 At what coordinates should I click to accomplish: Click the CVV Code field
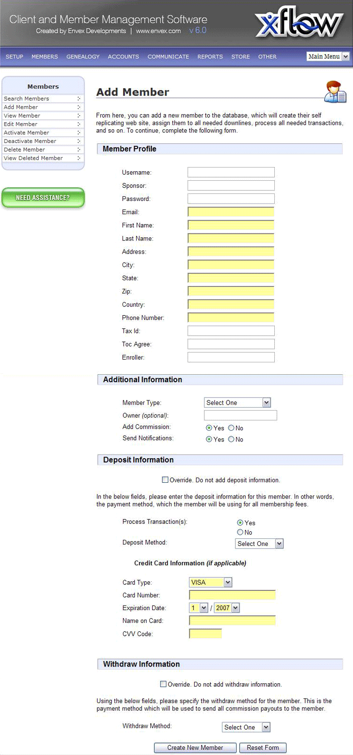pos(205,633)
